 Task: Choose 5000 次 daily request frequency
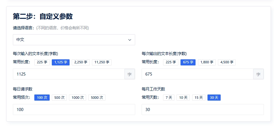coord(97,98)
